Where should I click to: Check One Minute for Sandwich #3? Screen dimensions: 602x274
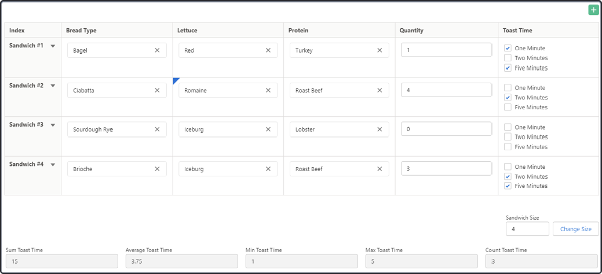coord(508,127)
